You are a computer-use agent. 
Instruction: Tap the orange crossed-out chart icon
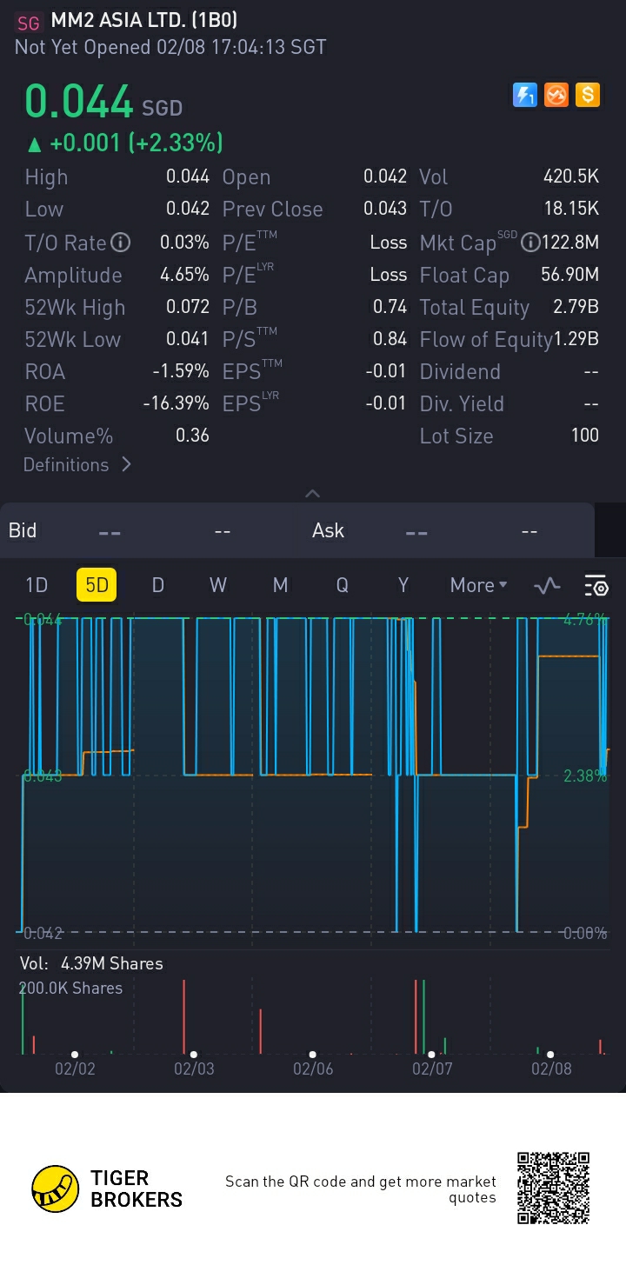coord(556,95)
